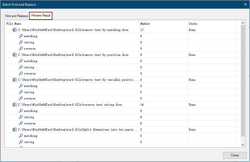Click the magnifier icon beside reverse under reverse text string.docx
Screen dimensions: 250x162
click(21, 123)
